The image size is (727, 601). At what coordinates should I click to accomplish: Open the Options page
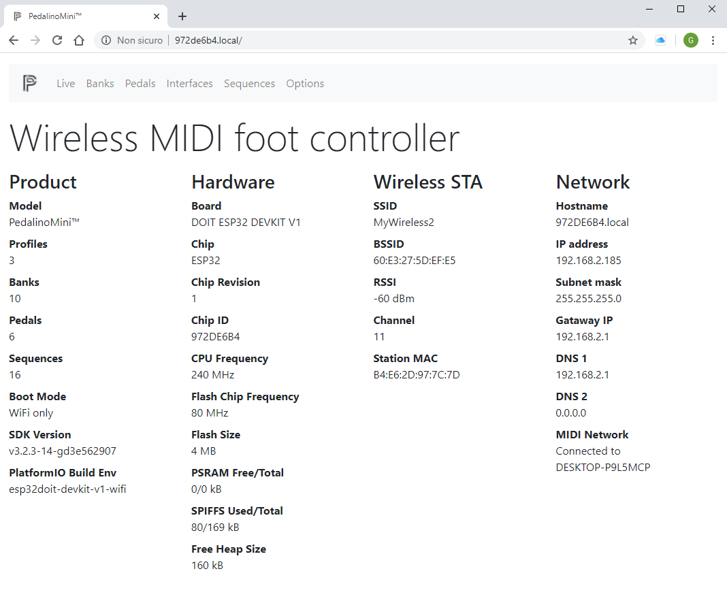305,84
